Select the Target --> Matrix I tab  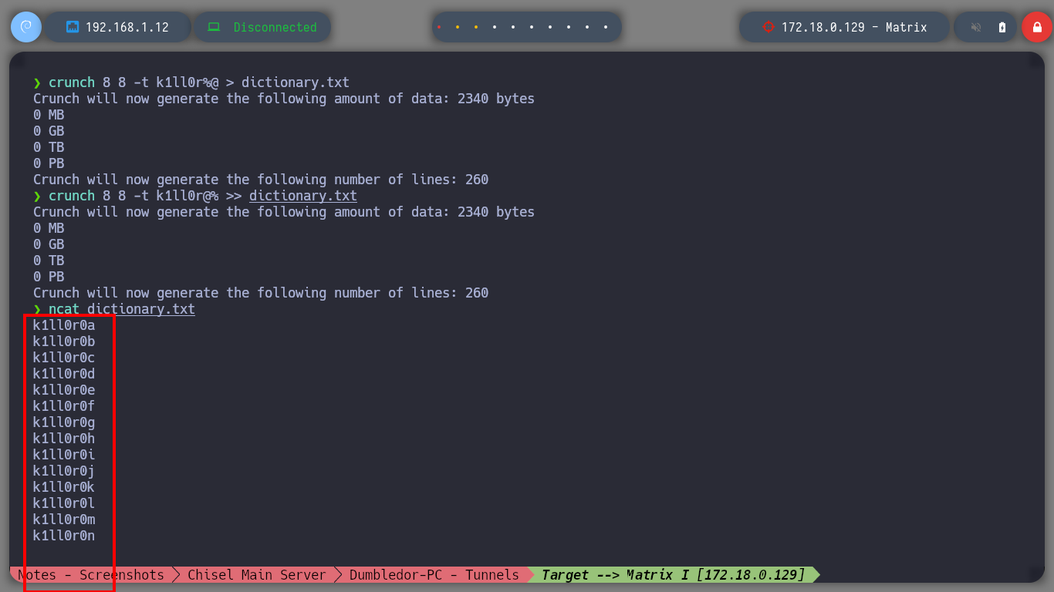tap(673, 575)
